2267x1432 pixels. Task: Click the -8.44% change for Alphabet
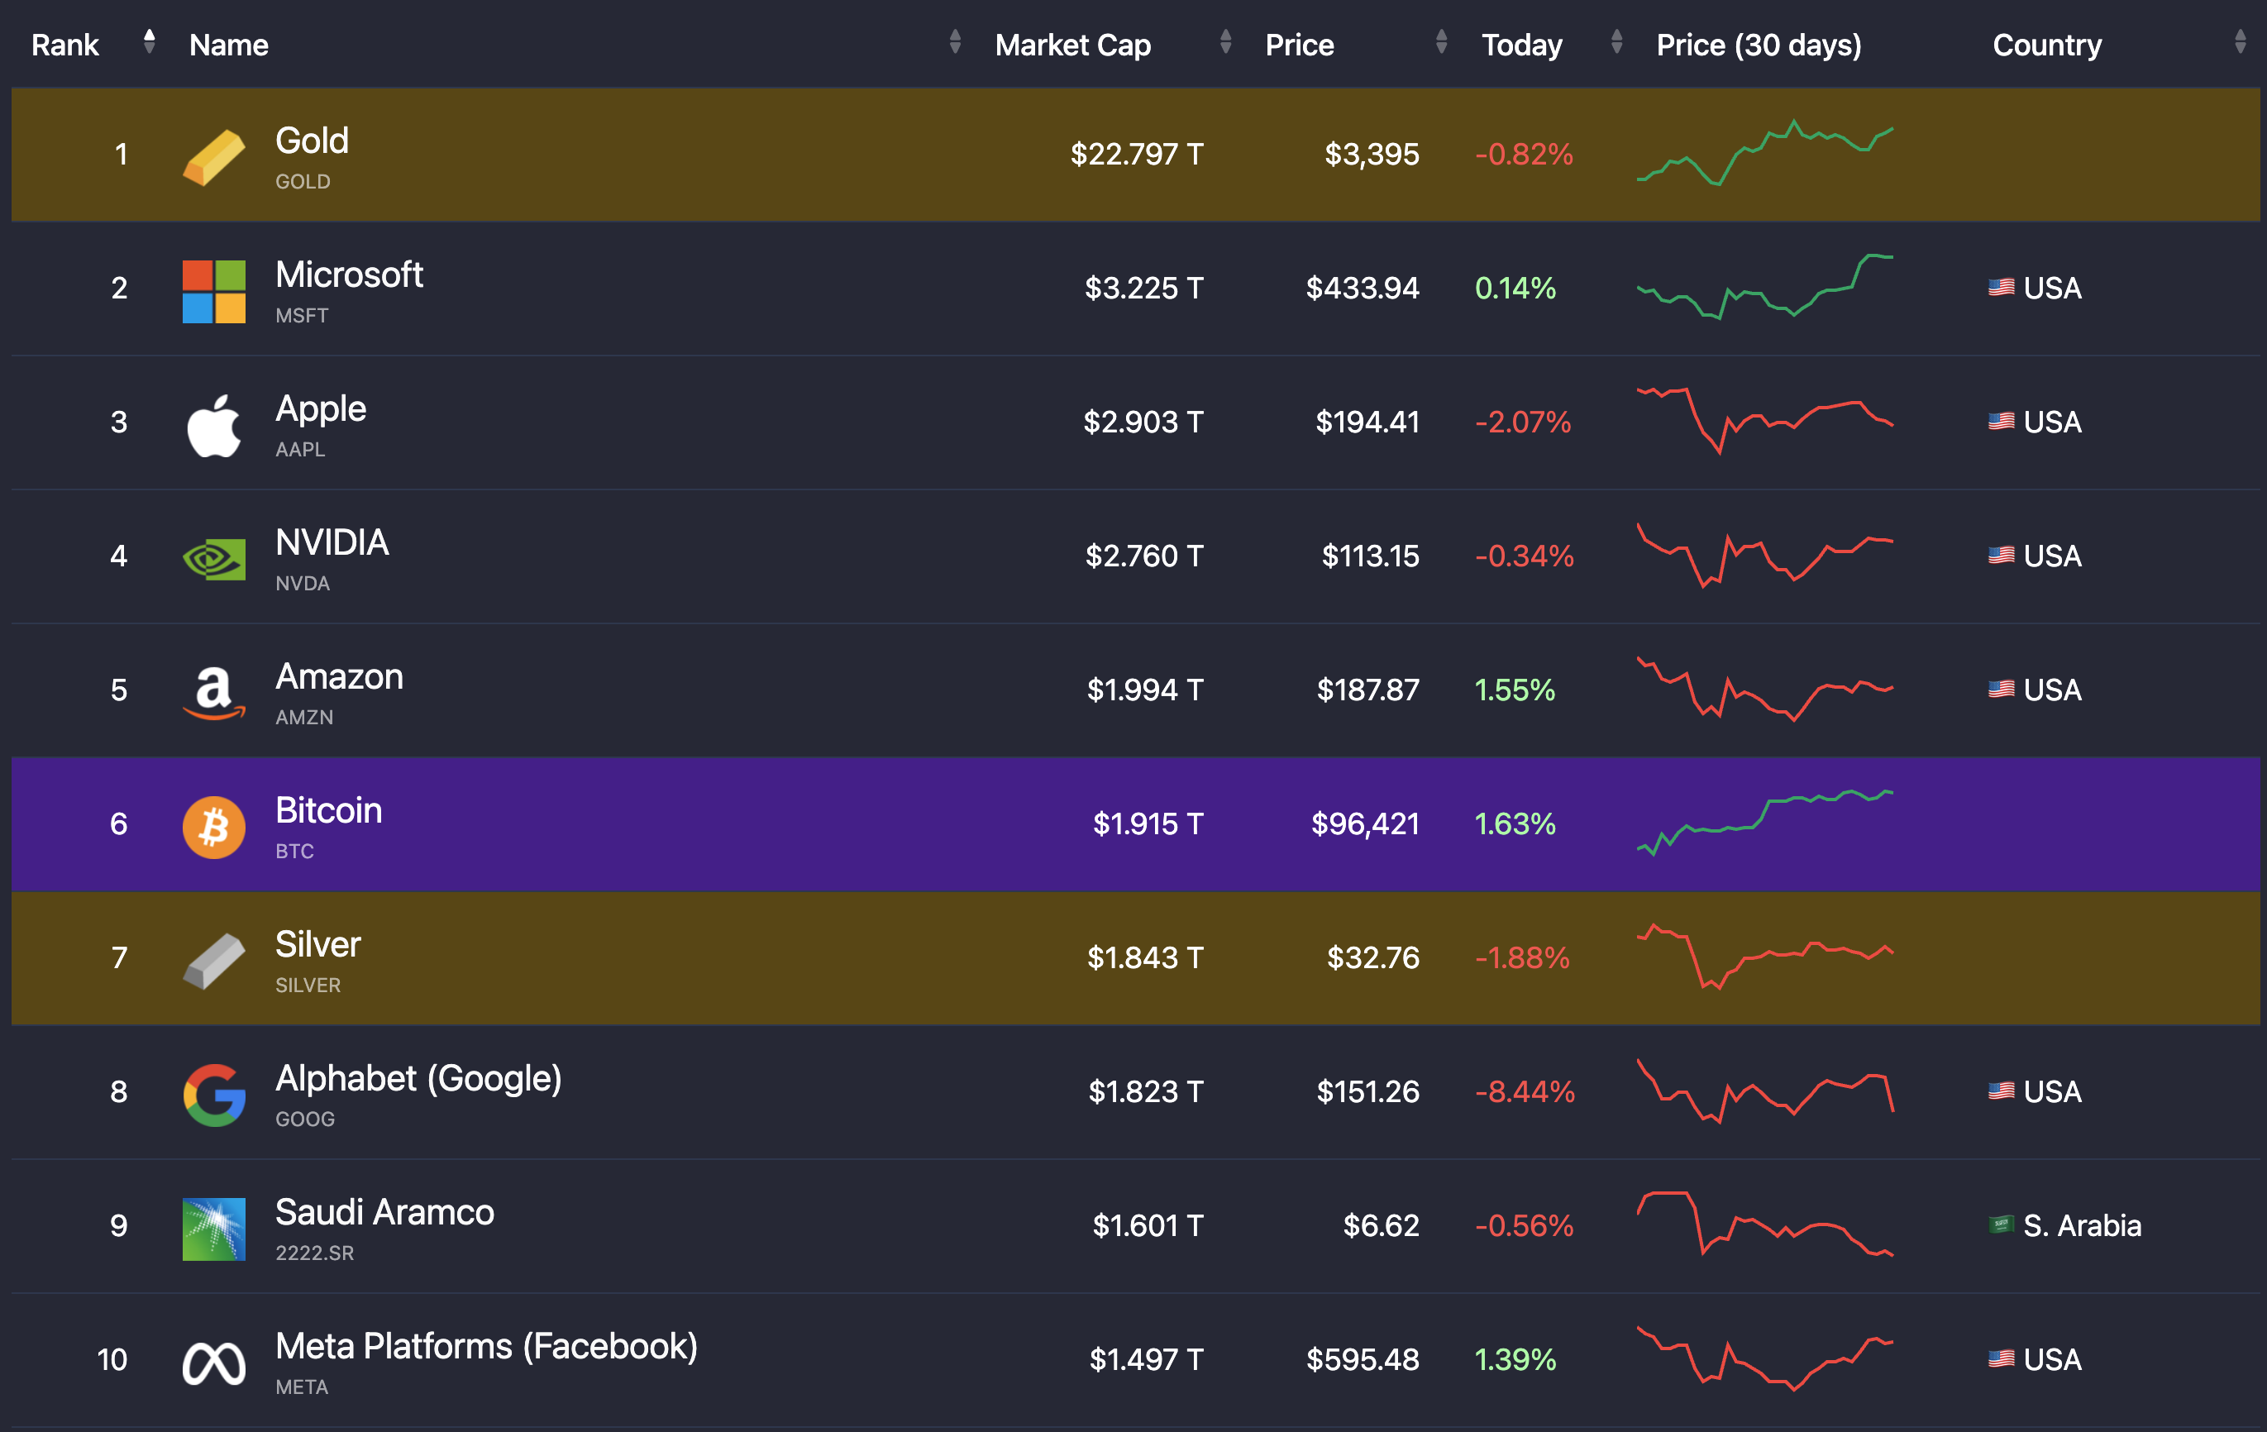[x=1525, y=1091]
